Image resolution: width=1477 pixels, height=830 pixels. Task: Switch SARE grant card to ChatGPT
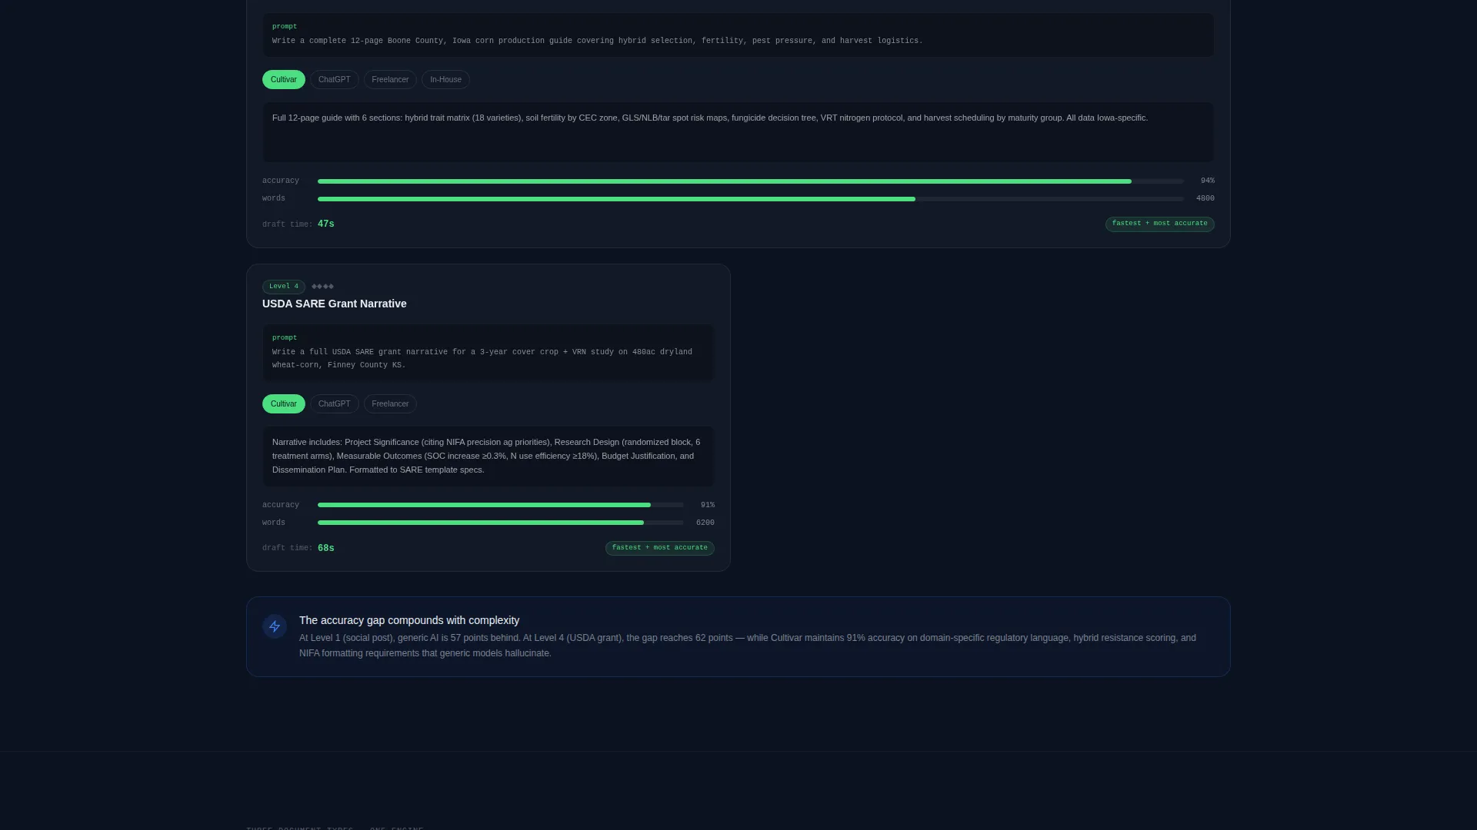(335, 404)
